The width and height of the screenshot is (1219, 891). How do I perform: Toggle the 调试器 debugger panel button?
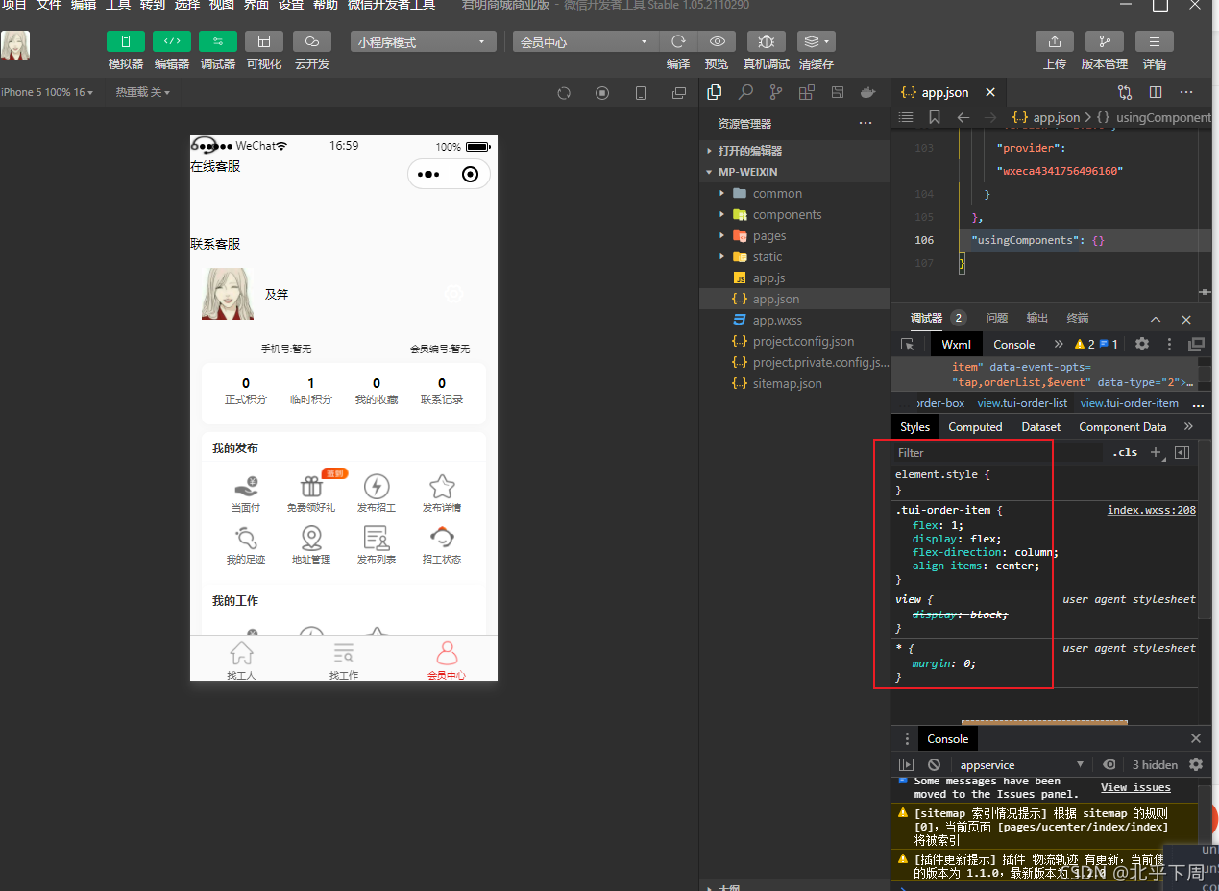click(218, 41)
